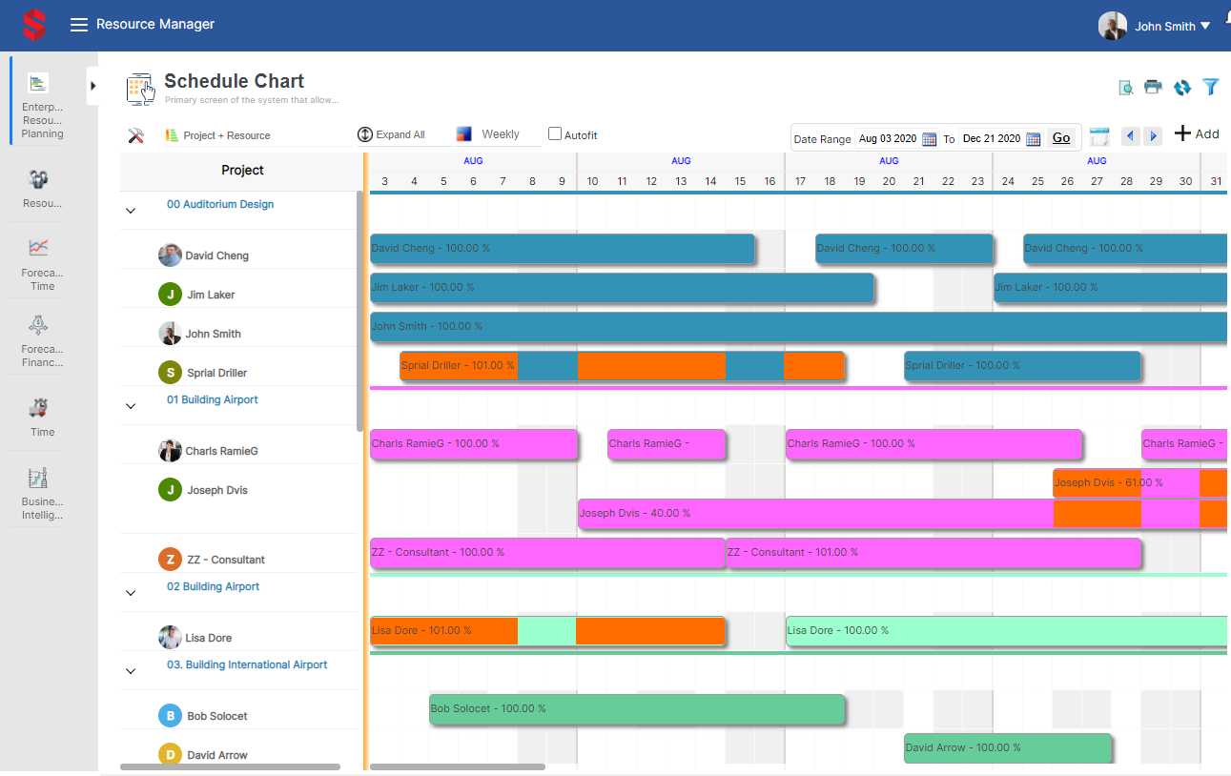The image size is (1231, 776).
Task: Open Enterprise Resource Planning in the sidebar
Action: (x=42, y=105)
